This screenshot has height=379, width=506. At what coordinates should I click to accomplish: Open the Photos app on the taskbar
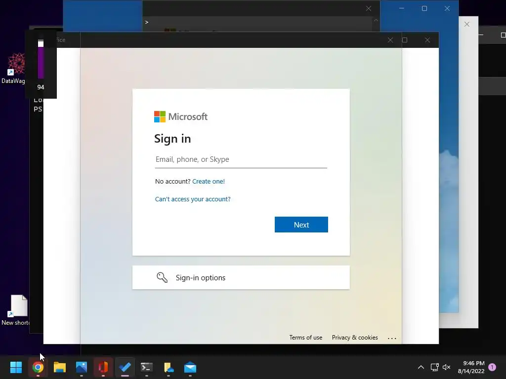point(82,367)
